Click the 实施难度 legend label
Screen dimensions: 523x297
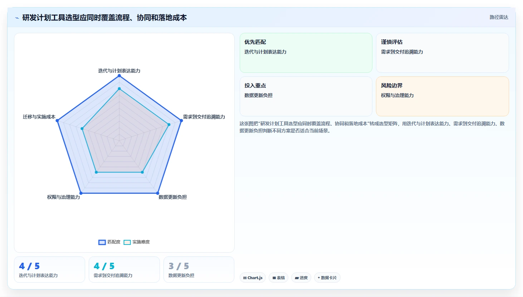pos(141,242)
